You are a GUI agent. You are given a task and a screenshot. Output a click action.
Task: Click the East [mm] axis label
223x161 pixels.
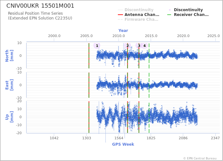click(9, 85)
